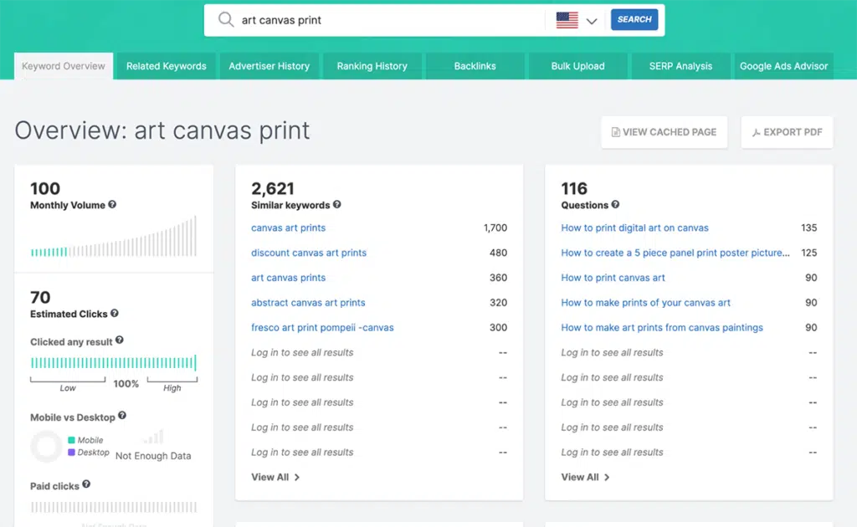
Task: Expand View All under Questions
Action: pyautogui.click(x=585, y=477)
